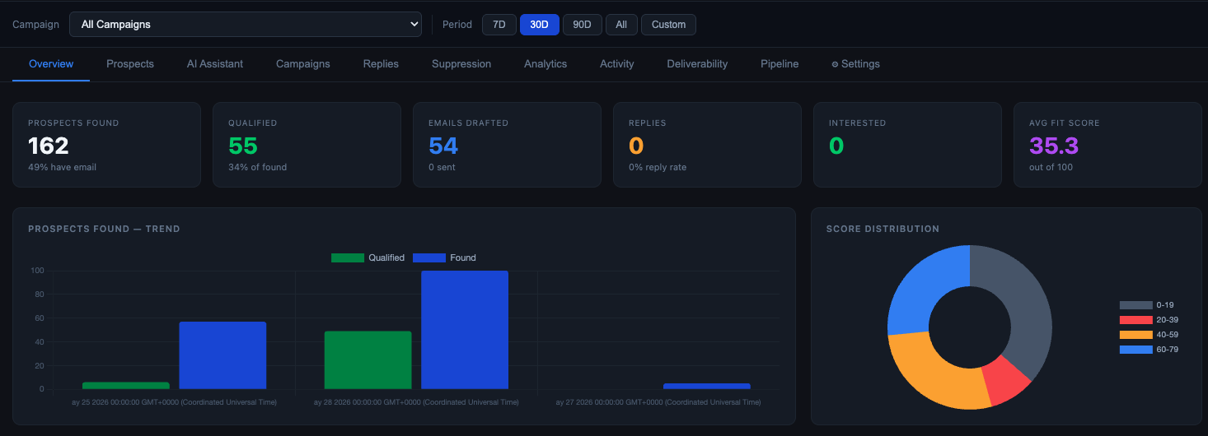Viewport: 1208px width, 436px height.
Task: Click the Emails Drafted value 54
Action: (443, 146)
